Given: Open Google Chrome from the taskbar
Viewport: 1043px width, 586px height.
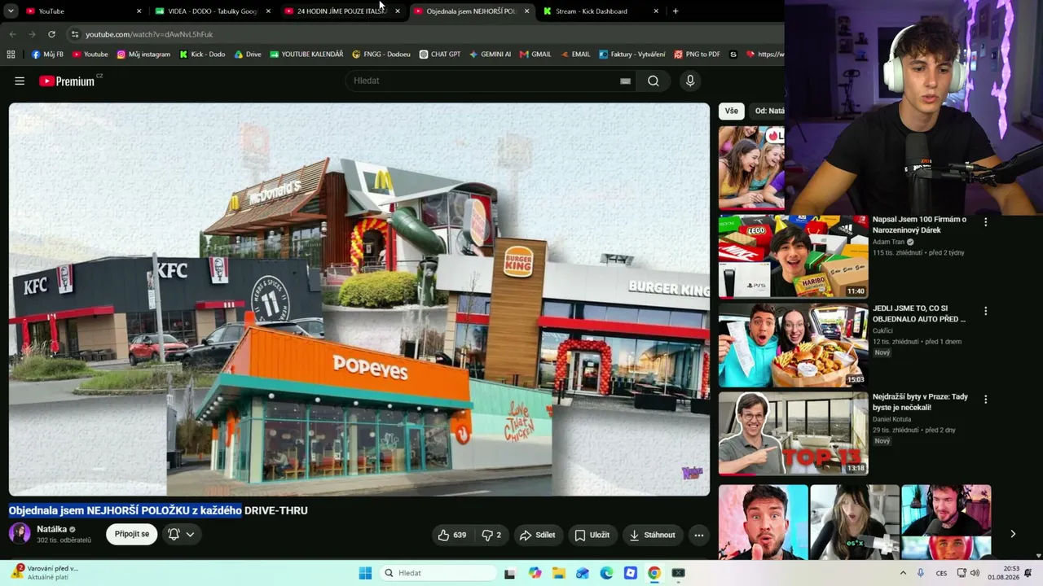Looking at the screenshot, I should (x=654, y=573).
